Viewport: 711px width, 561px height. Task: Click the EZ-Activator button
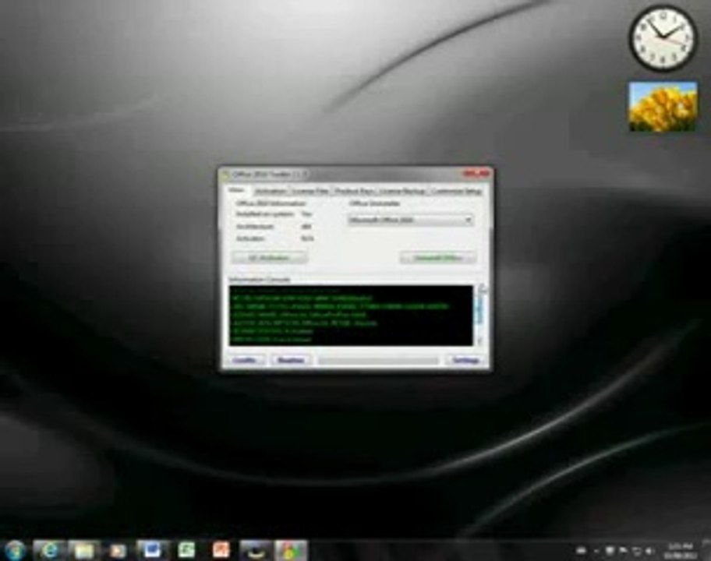pyautogui.click(x=269, y=258)
